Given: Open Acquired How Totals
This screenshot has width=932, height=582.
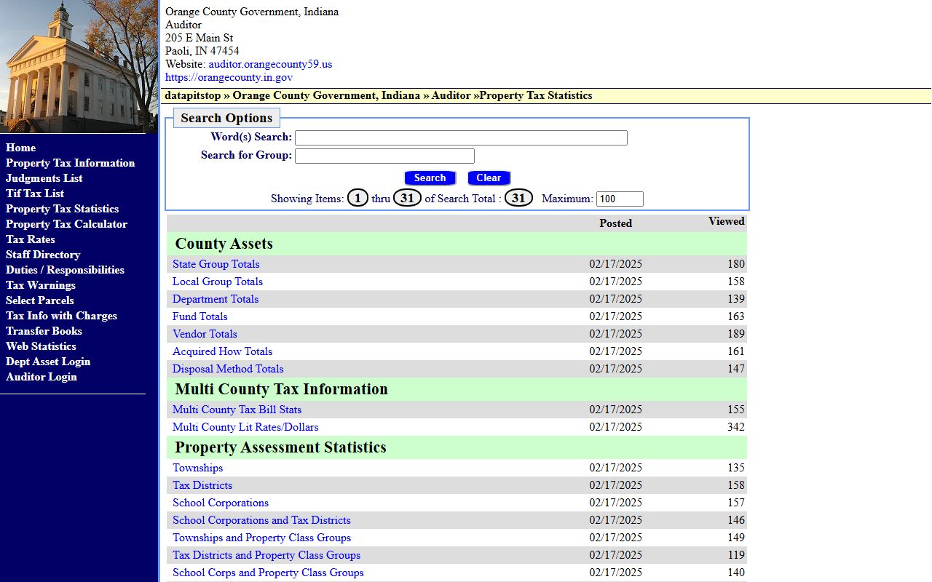Looking at the screenshot, I should point(222,351).
